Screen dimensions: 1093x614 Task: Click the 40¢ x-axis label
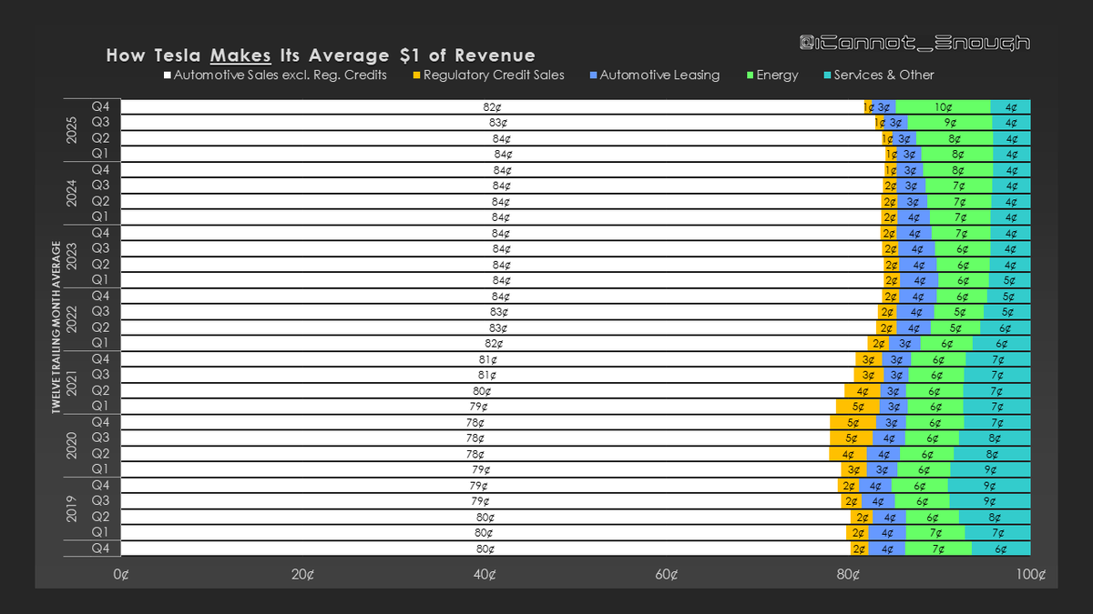(485, 574)
